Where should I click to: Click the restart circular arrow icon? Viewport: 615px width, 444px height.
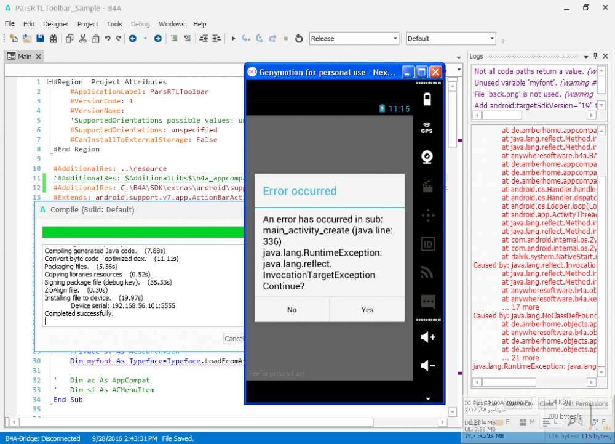(299, 39)
